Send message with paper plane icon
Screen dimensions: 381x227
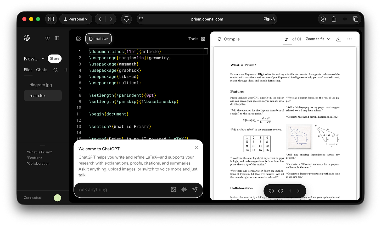(195, 190)
